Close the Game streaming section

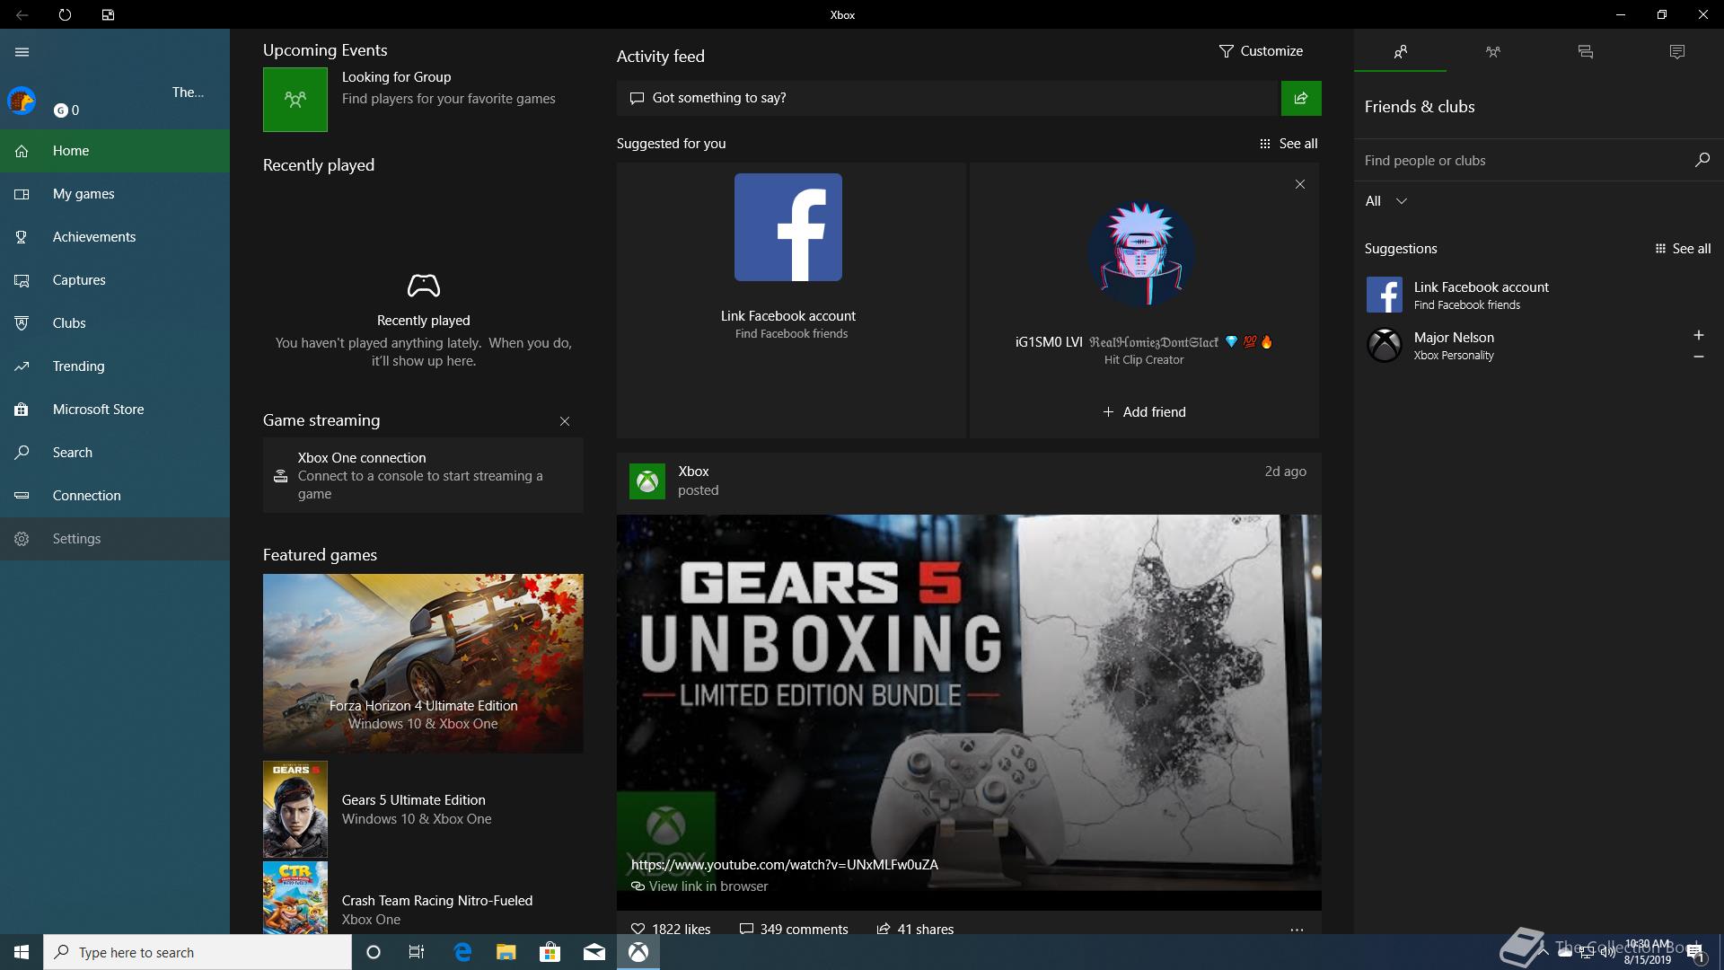click(x=565, y=421)
